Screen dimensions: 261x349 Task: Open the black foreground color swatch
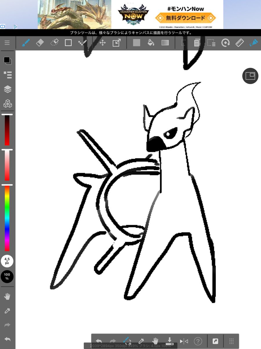[x=7, y=60]
